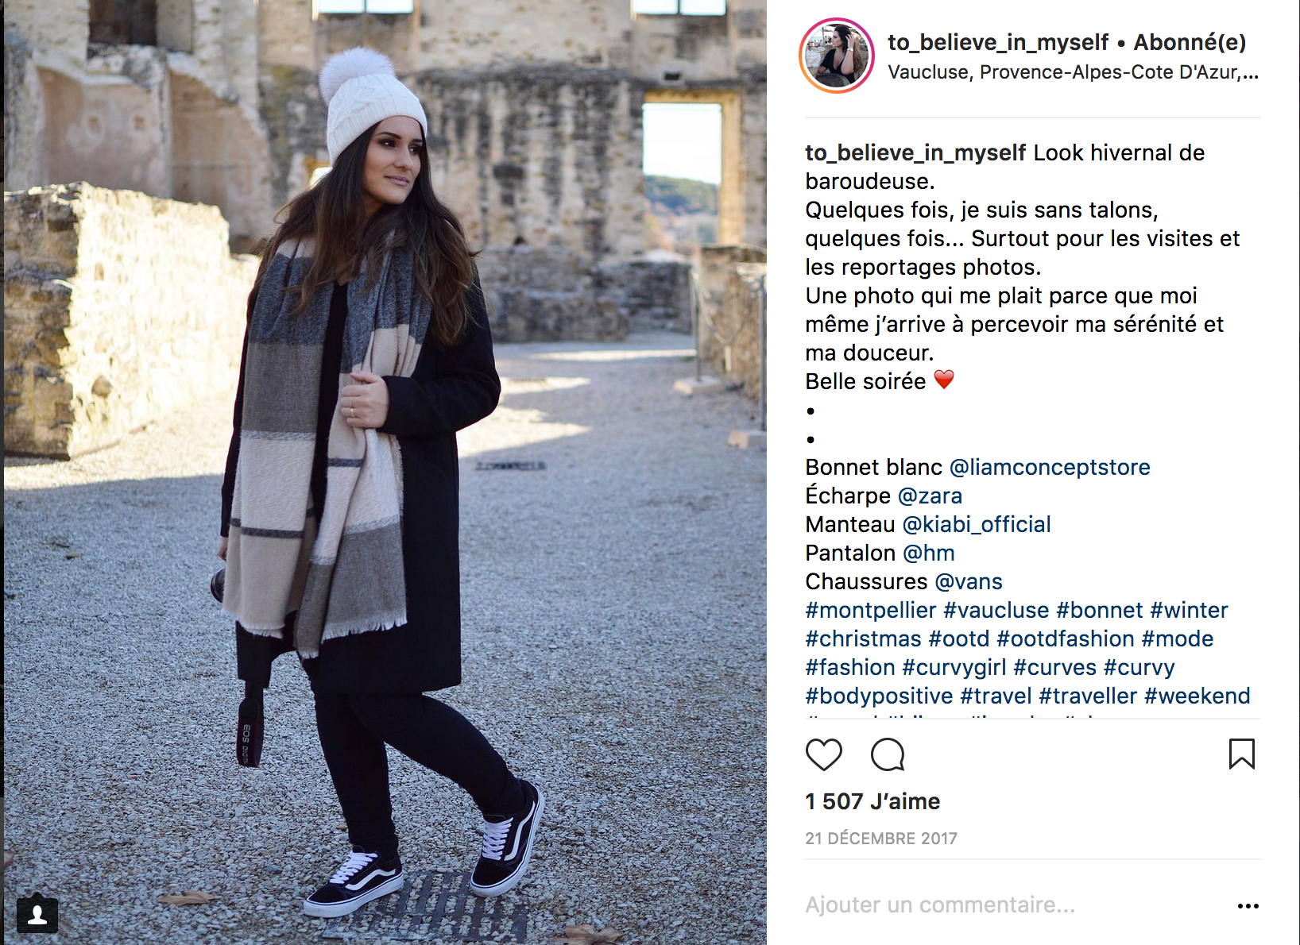Visit the @liamconceptstore mention
Screen dimensions: 1300x945
pos(1050,467)
